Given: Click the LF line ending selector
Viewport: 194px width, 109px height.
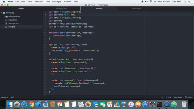Looking at the screenshot, I should pos(162,97).
